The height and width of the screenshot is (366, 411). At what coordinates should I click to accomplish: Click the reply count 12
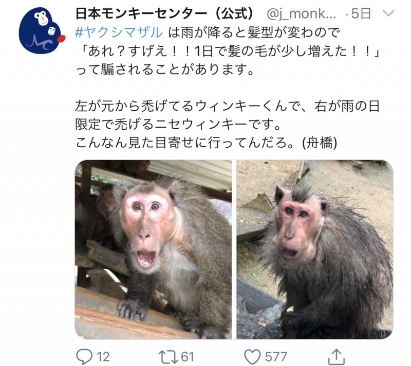(103, 357)
